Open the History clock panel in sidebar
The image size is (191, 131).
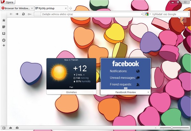point(4,40)
